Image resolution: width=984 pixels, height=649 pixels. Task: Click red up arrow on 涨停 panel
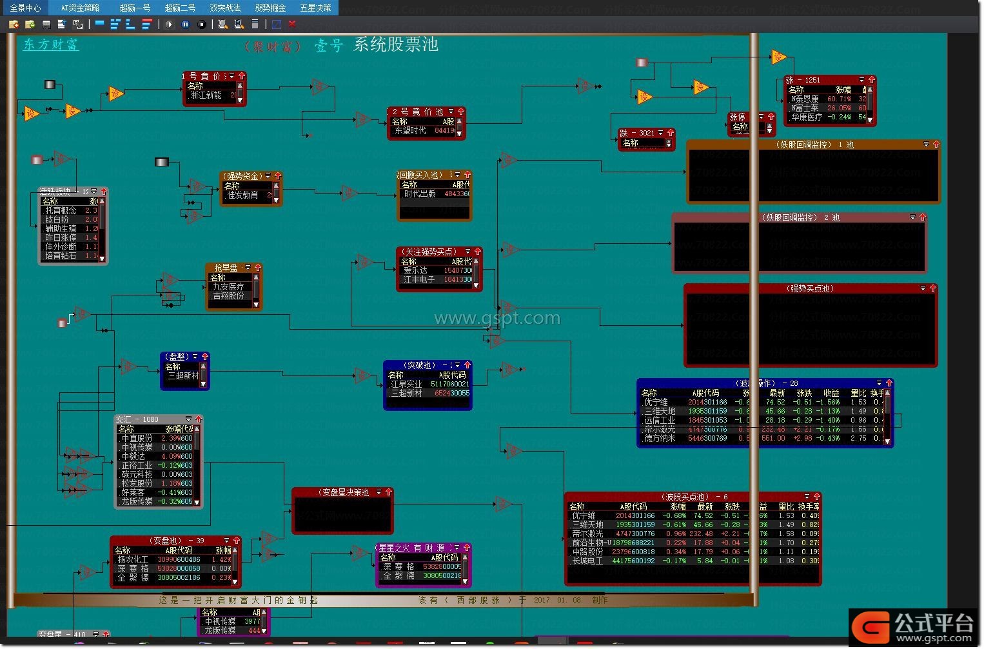point(771,117)
